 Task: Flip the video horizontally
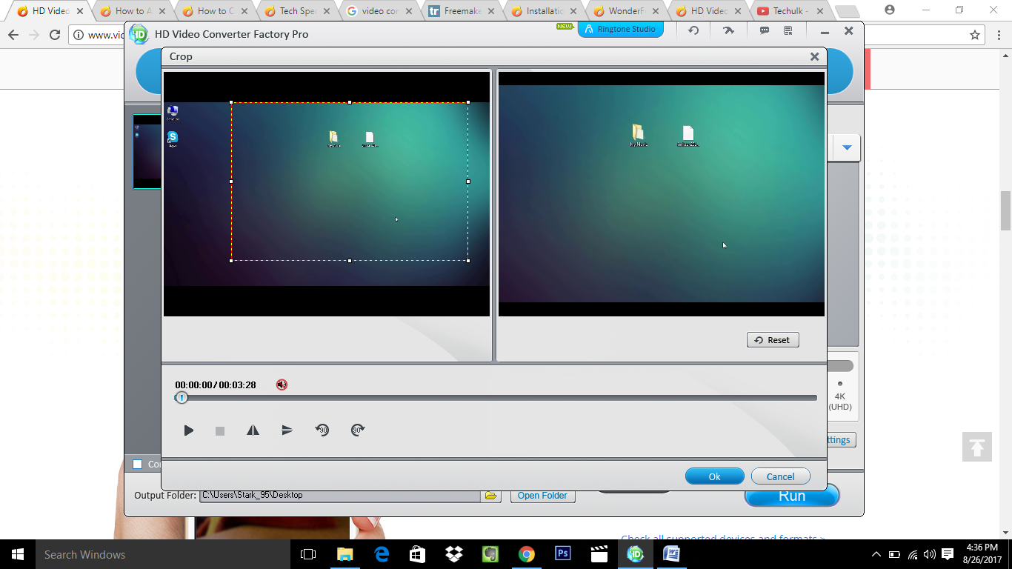[253, 430]
